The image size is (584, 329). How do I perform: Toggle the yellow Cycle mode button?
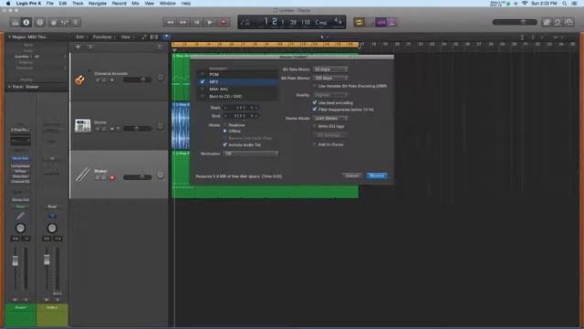[x=359, y=22]
